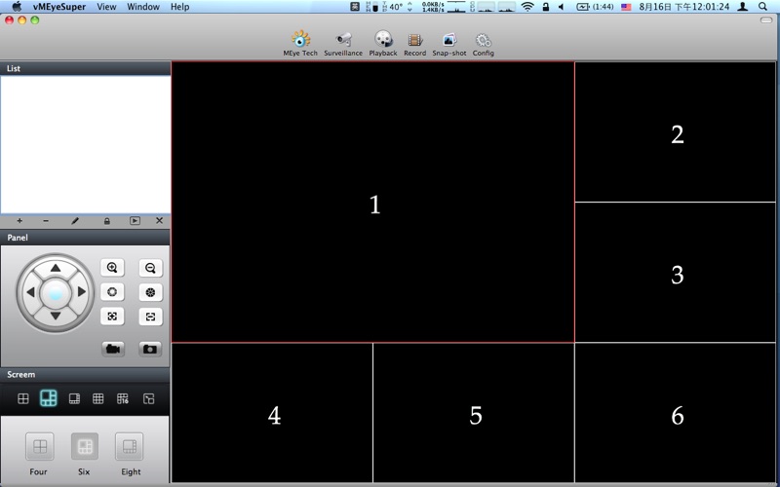Click the battery status indicator
780x487 pixels.
[x=595, y=7]
